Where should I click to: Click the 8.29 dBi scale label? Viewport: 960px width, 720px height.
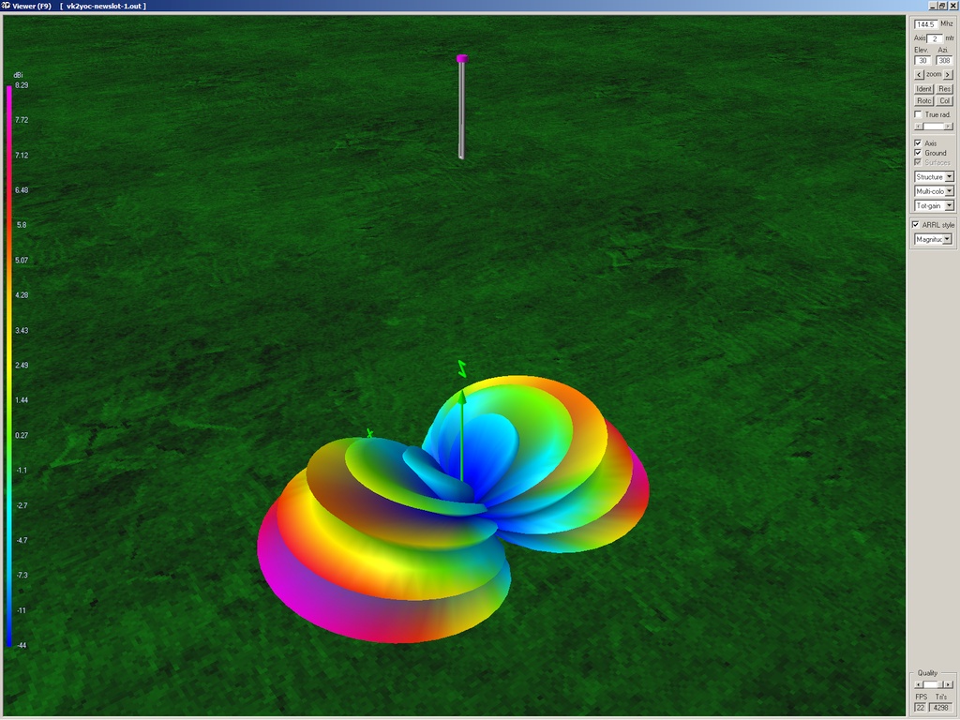coord(22,85)
